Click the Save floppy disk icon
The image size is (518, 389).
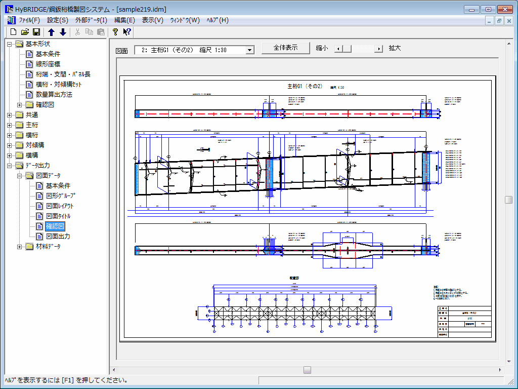[x=35, y=32]
